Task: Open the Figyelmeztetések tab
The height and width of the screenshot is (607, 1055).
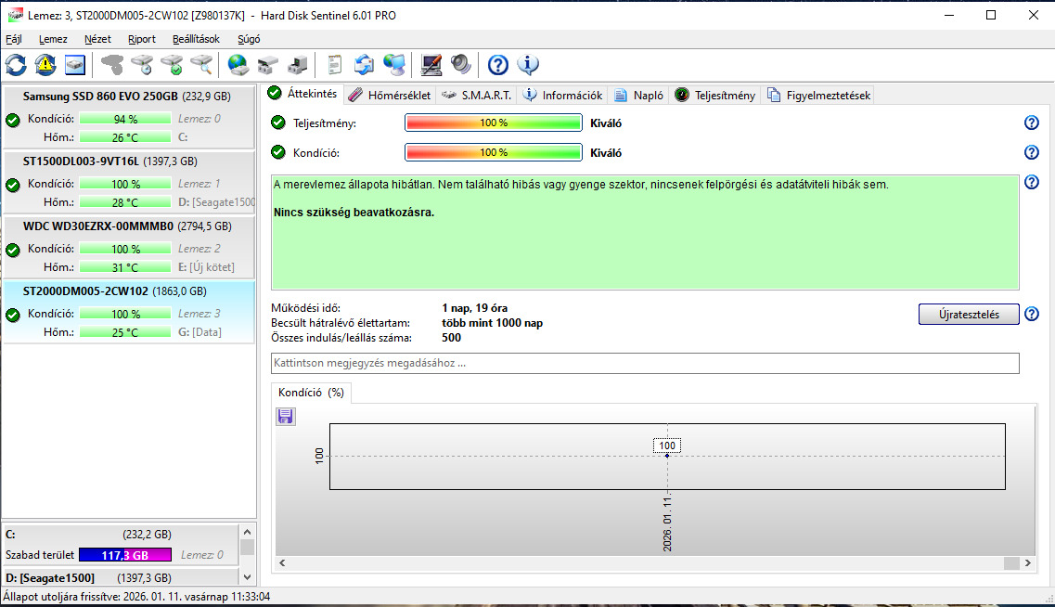Action: coord(819,96)
